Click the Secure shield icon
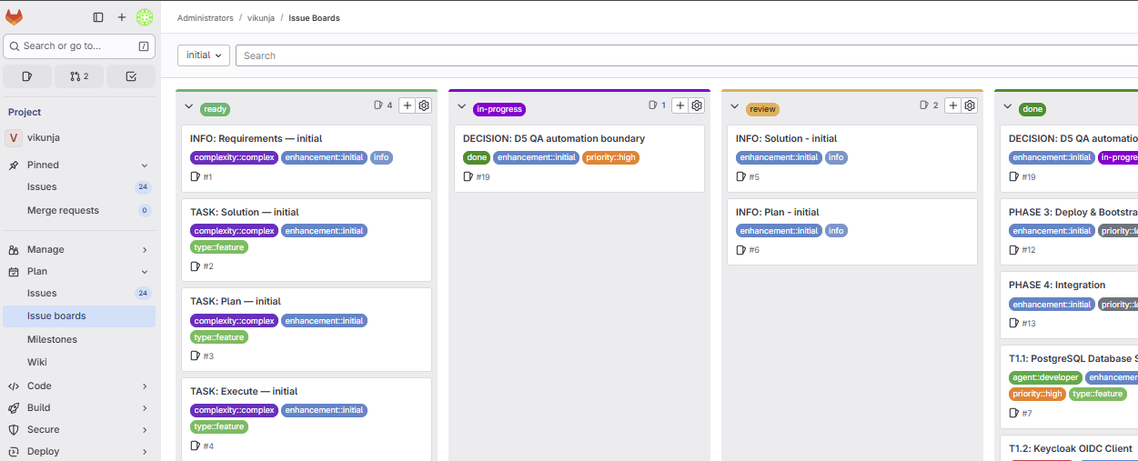The height and width of the screenshot is (461, 1138). (14, 429)
